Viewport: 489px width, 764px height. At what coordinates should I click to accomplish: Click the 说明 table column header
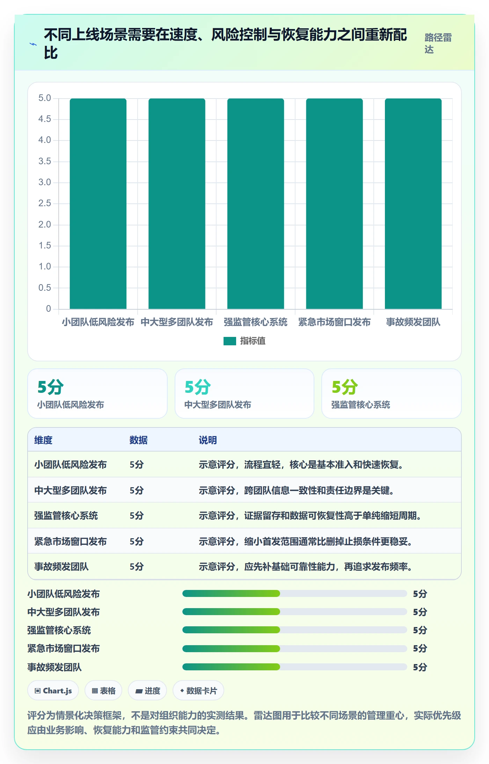coord(208,440)
